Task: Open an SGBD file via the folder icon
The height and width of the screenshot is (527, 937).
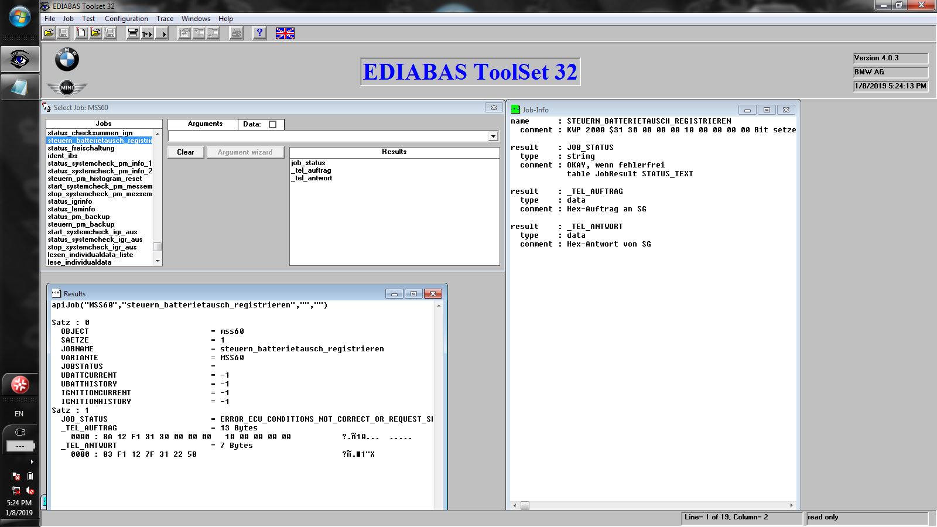Action: [49, 33]
